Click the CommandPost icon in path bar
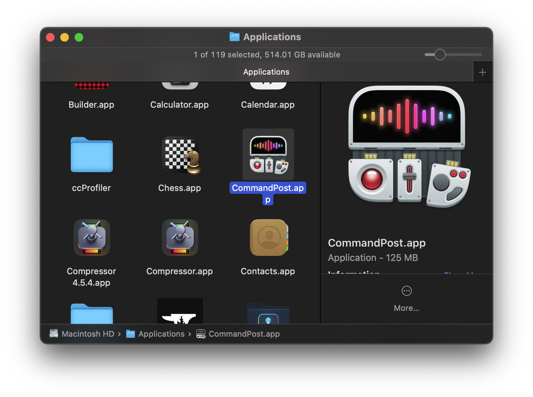Image resolution: width=533 pixels, height=397 pixels. click(x=201, y=334)
